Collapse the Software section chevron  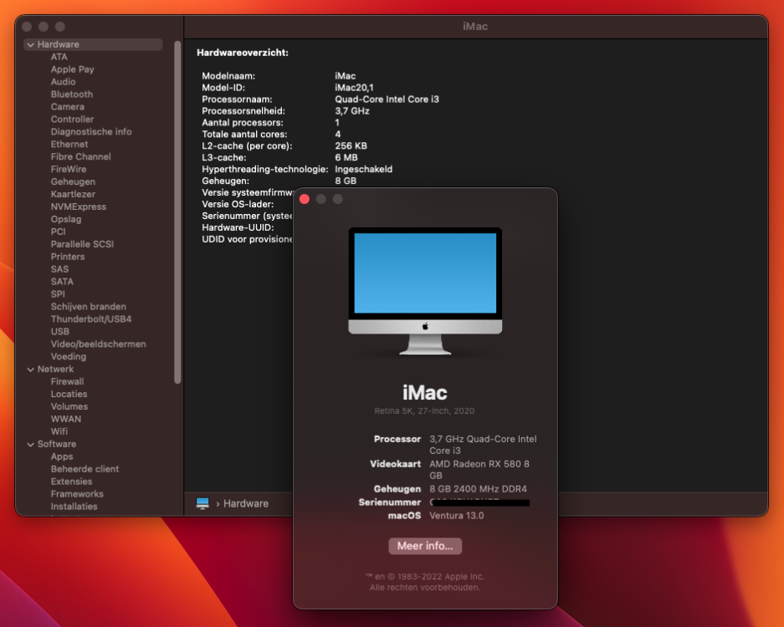[30, 444]
